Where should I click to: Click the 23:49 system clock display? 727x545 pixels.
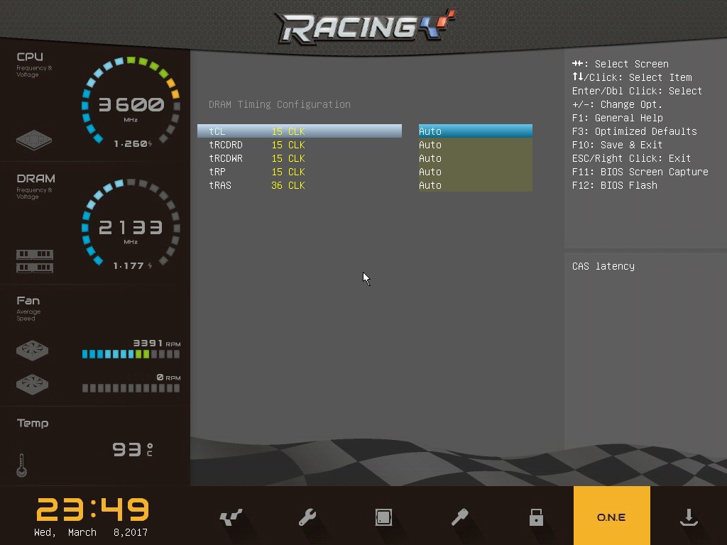click(92, 510)
